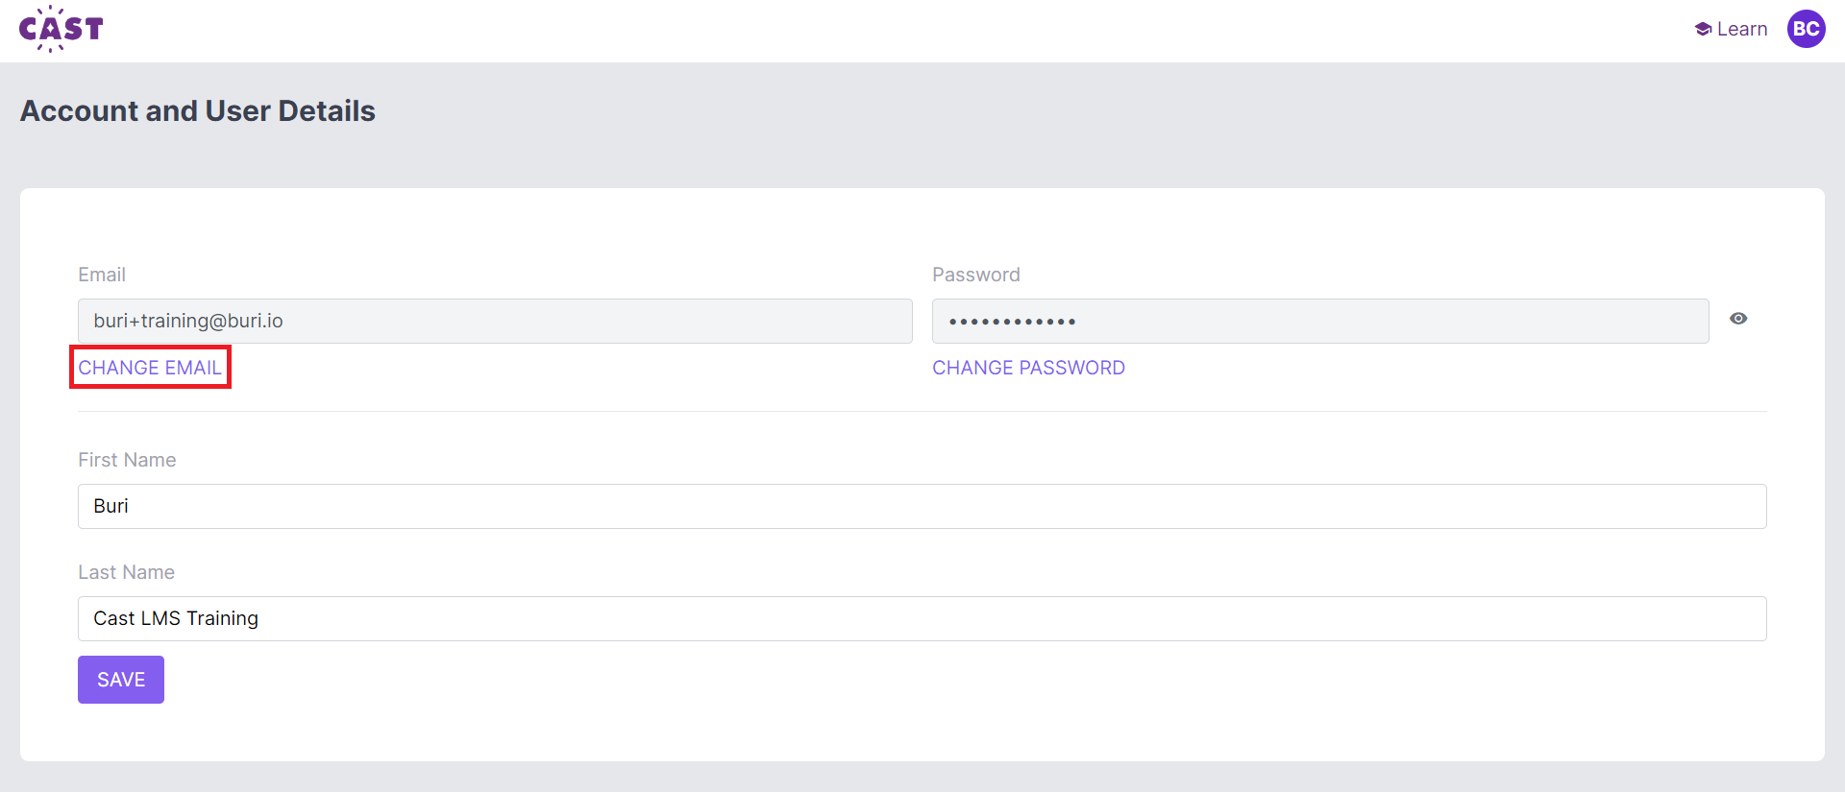The width and height of the screenshot is (1845, 792).
Task: Click the Account and User Details heading
Action: (198, 111)
